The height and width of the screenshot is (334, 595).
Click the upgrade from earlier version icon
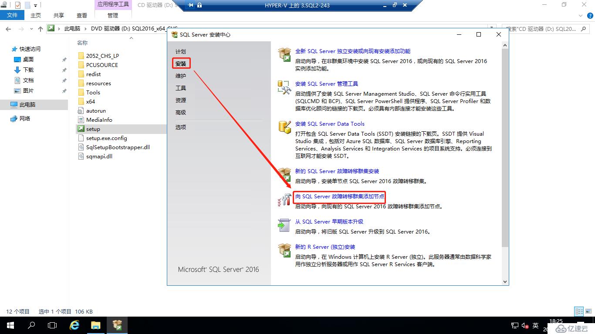pos(284,225)
